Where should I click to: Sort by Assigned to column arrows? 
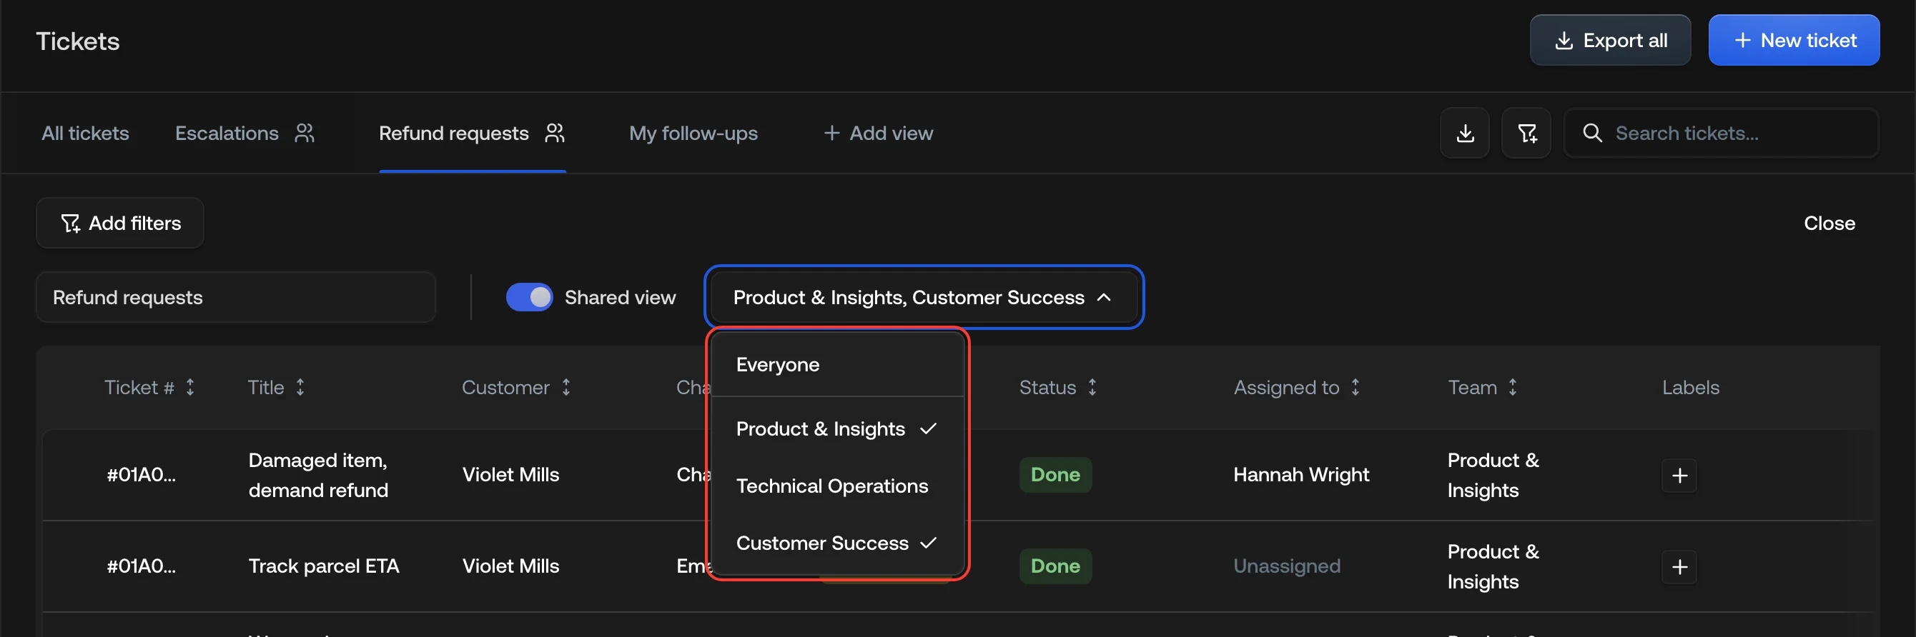point(1355,387)
